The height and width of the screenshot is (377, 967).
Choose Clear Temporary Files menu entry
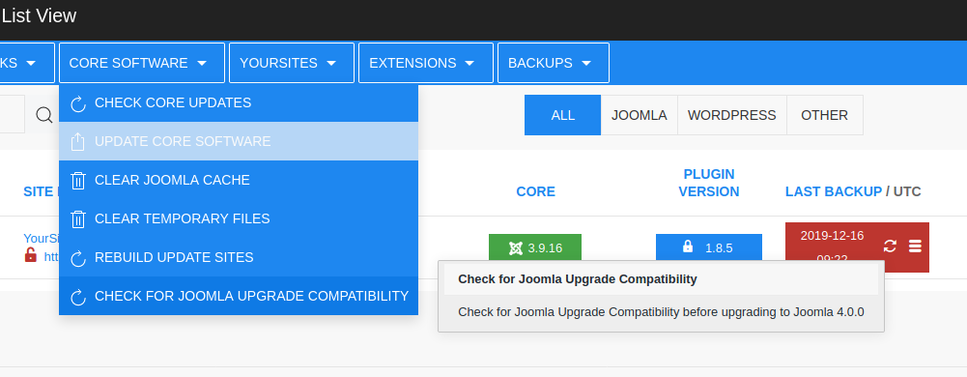click(238, 218)
